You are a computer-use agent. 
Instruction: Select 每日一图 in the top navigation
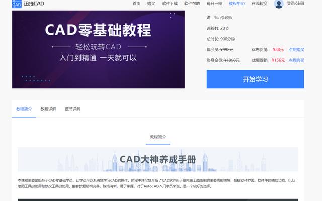pyautogui.click(x=214, y=4)
